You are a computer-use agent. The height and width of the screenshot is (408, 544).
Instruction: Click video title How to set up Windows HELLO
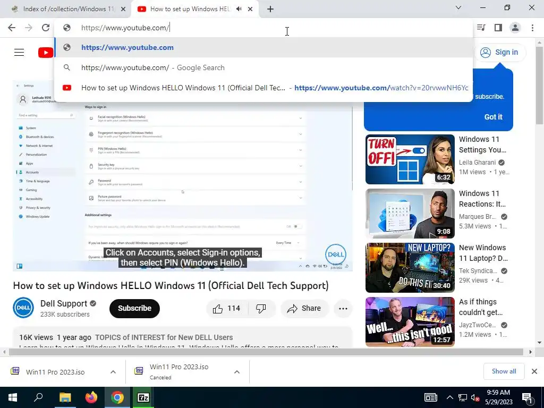171,285
